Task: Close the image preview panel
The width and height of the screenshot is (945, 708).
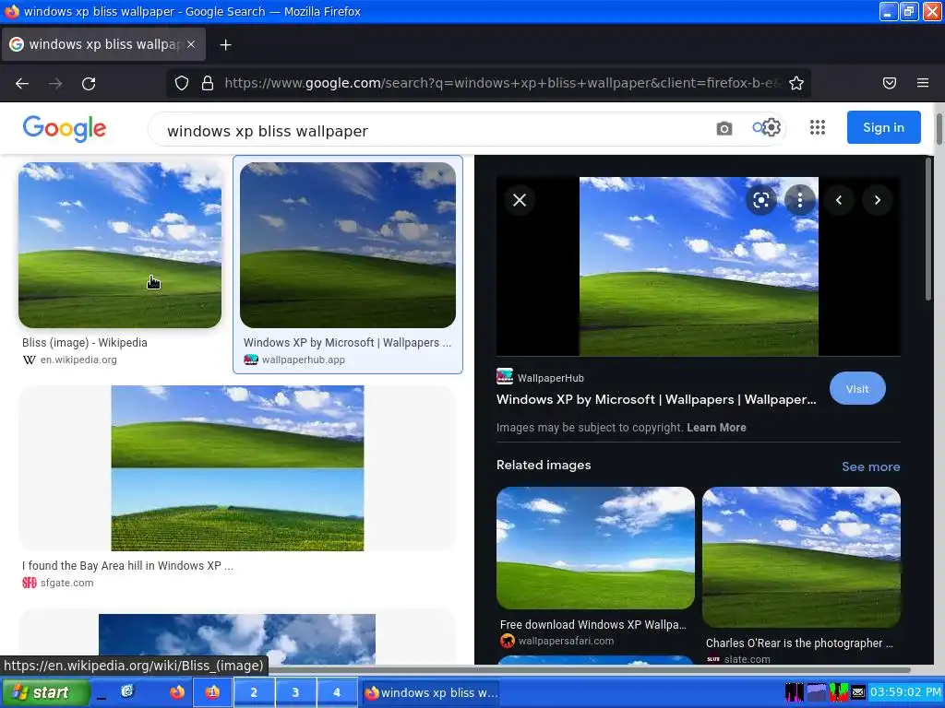Action: 520,200
